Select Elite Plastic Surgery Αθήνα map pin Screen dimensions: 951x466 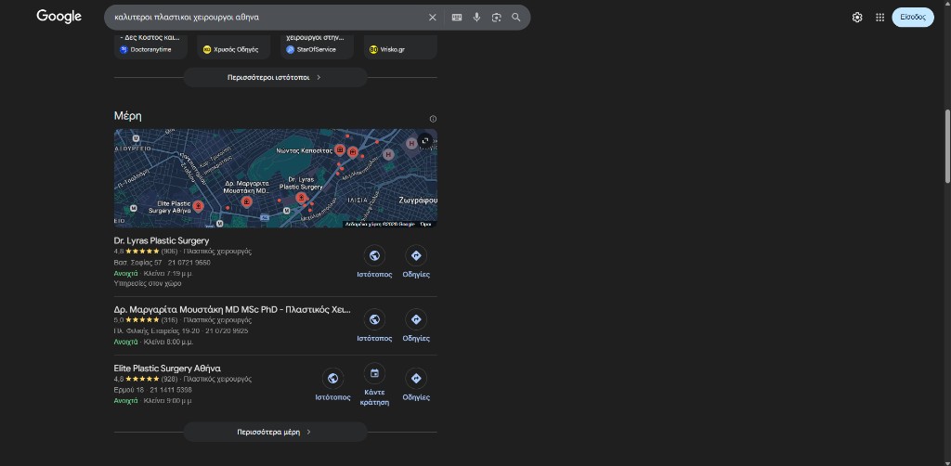click(x=198, y=206)
